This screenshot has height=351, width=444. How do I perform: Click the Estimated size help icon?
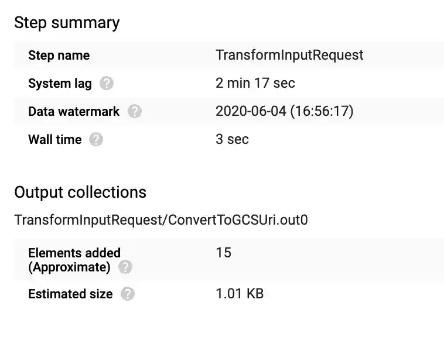[127, 294]
